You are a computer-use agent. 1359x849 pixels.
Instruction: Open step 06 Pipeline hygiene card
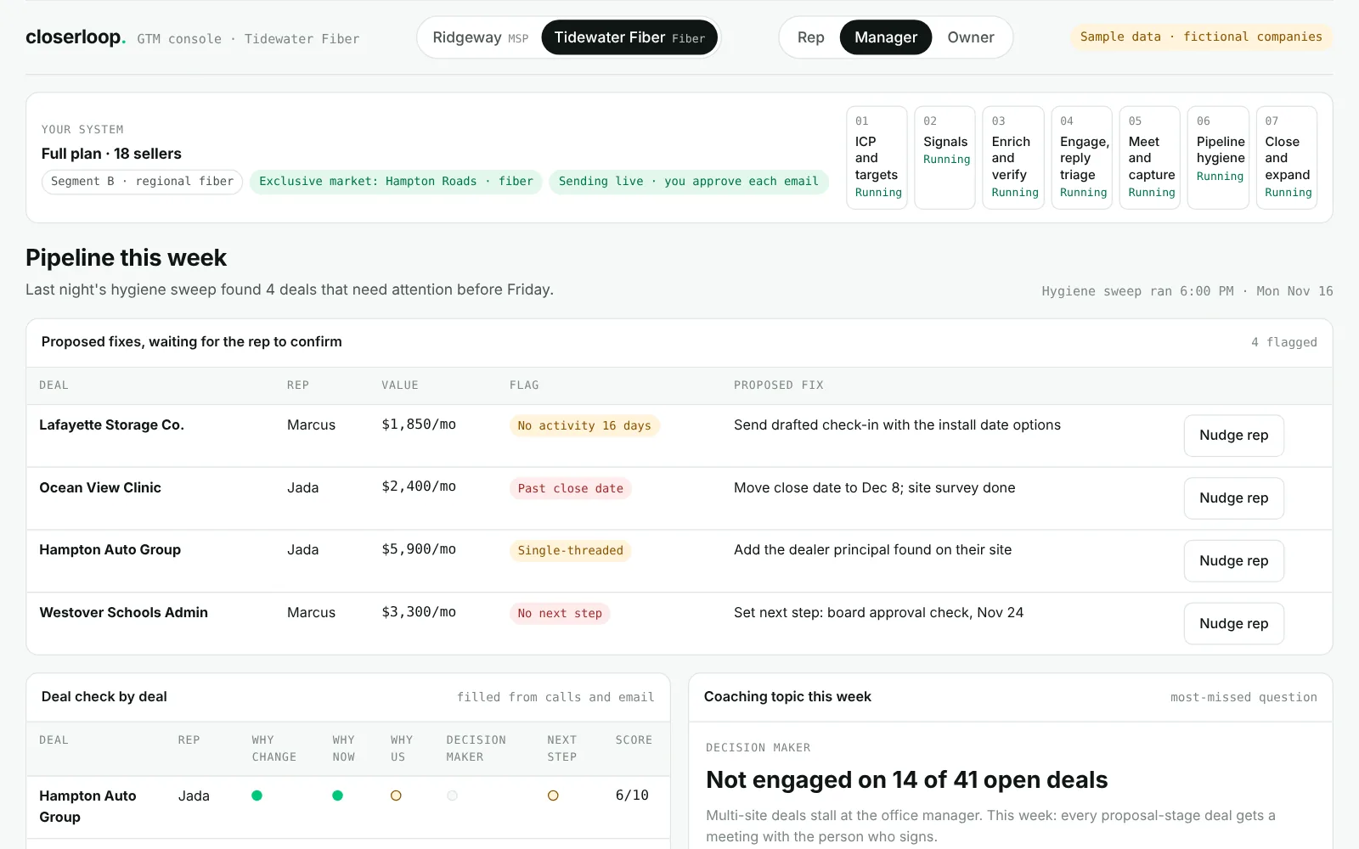[x=1218, y=157]
